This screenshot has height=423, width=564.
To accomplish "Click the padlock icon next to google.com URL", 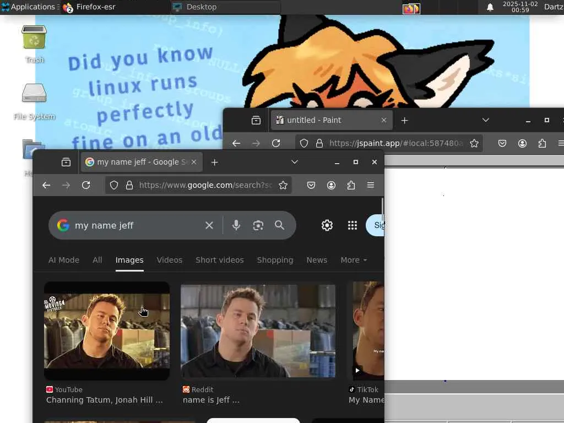I will (129, 185).
